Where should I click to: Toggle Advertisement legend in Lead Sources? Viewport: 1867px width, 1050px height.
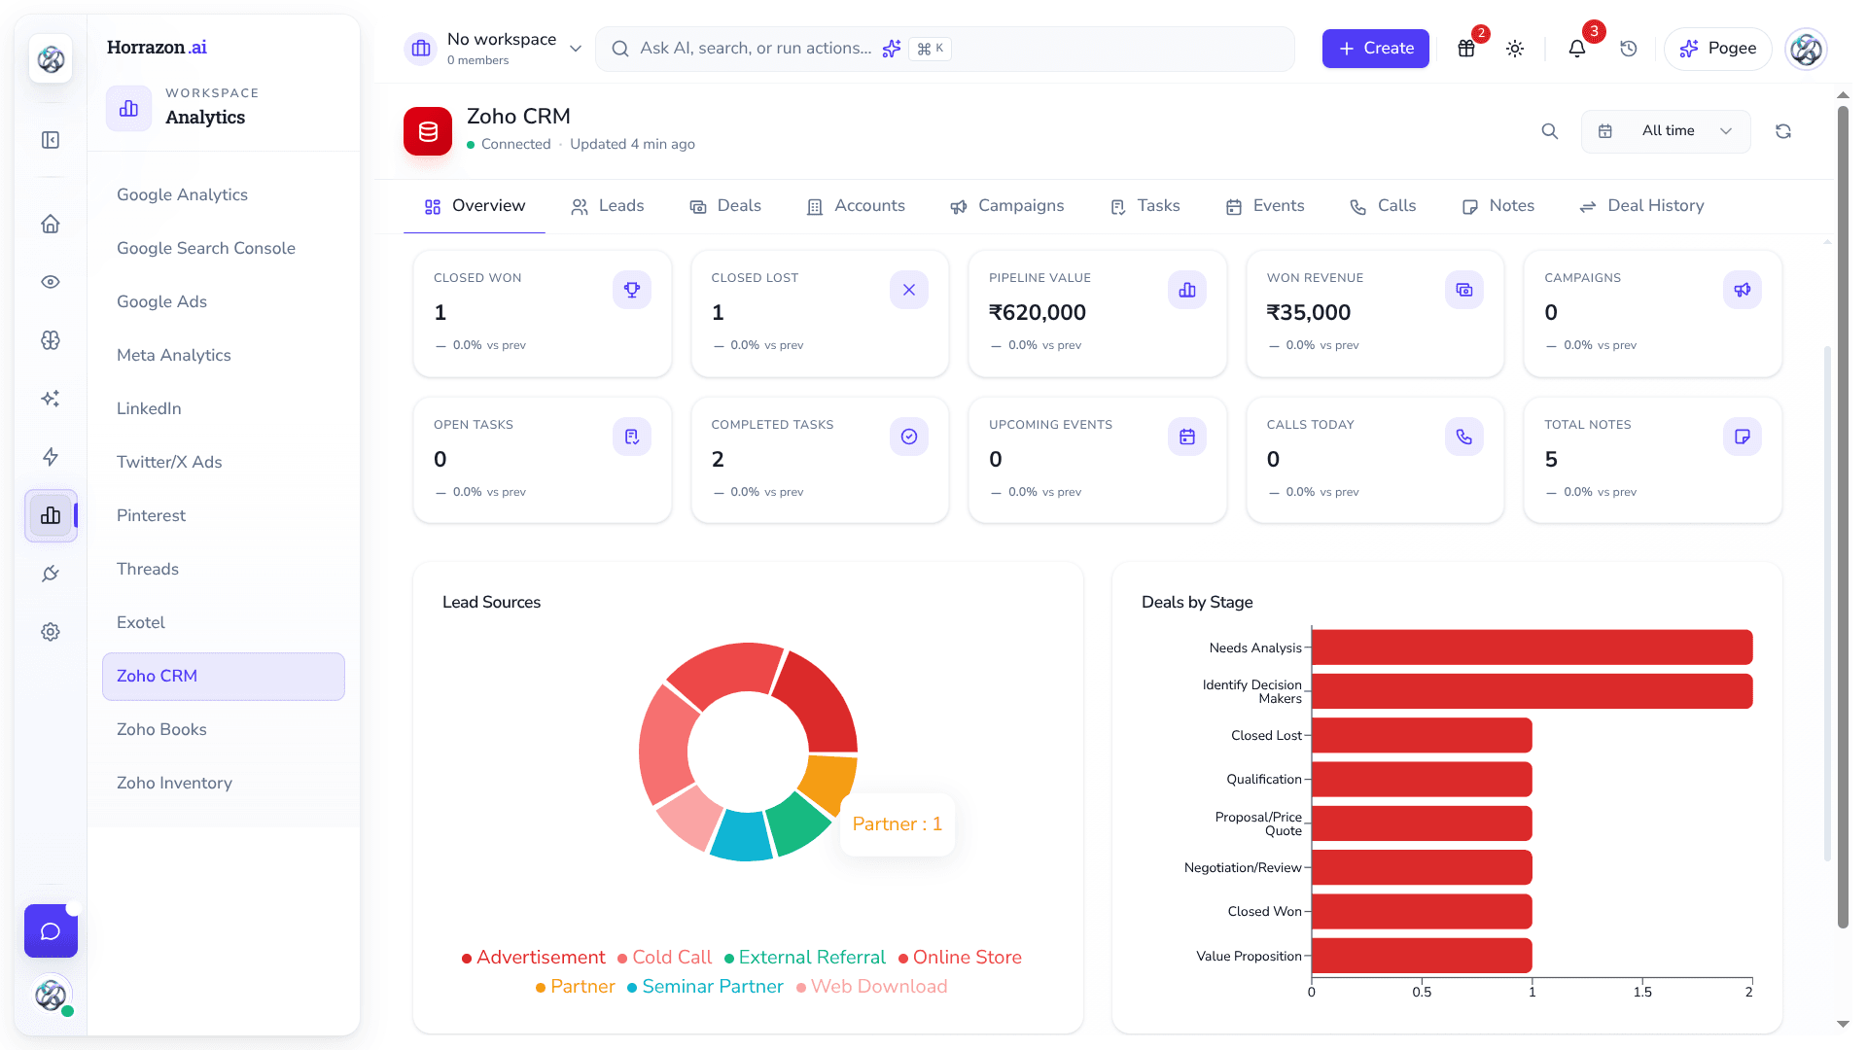point(533,958)
